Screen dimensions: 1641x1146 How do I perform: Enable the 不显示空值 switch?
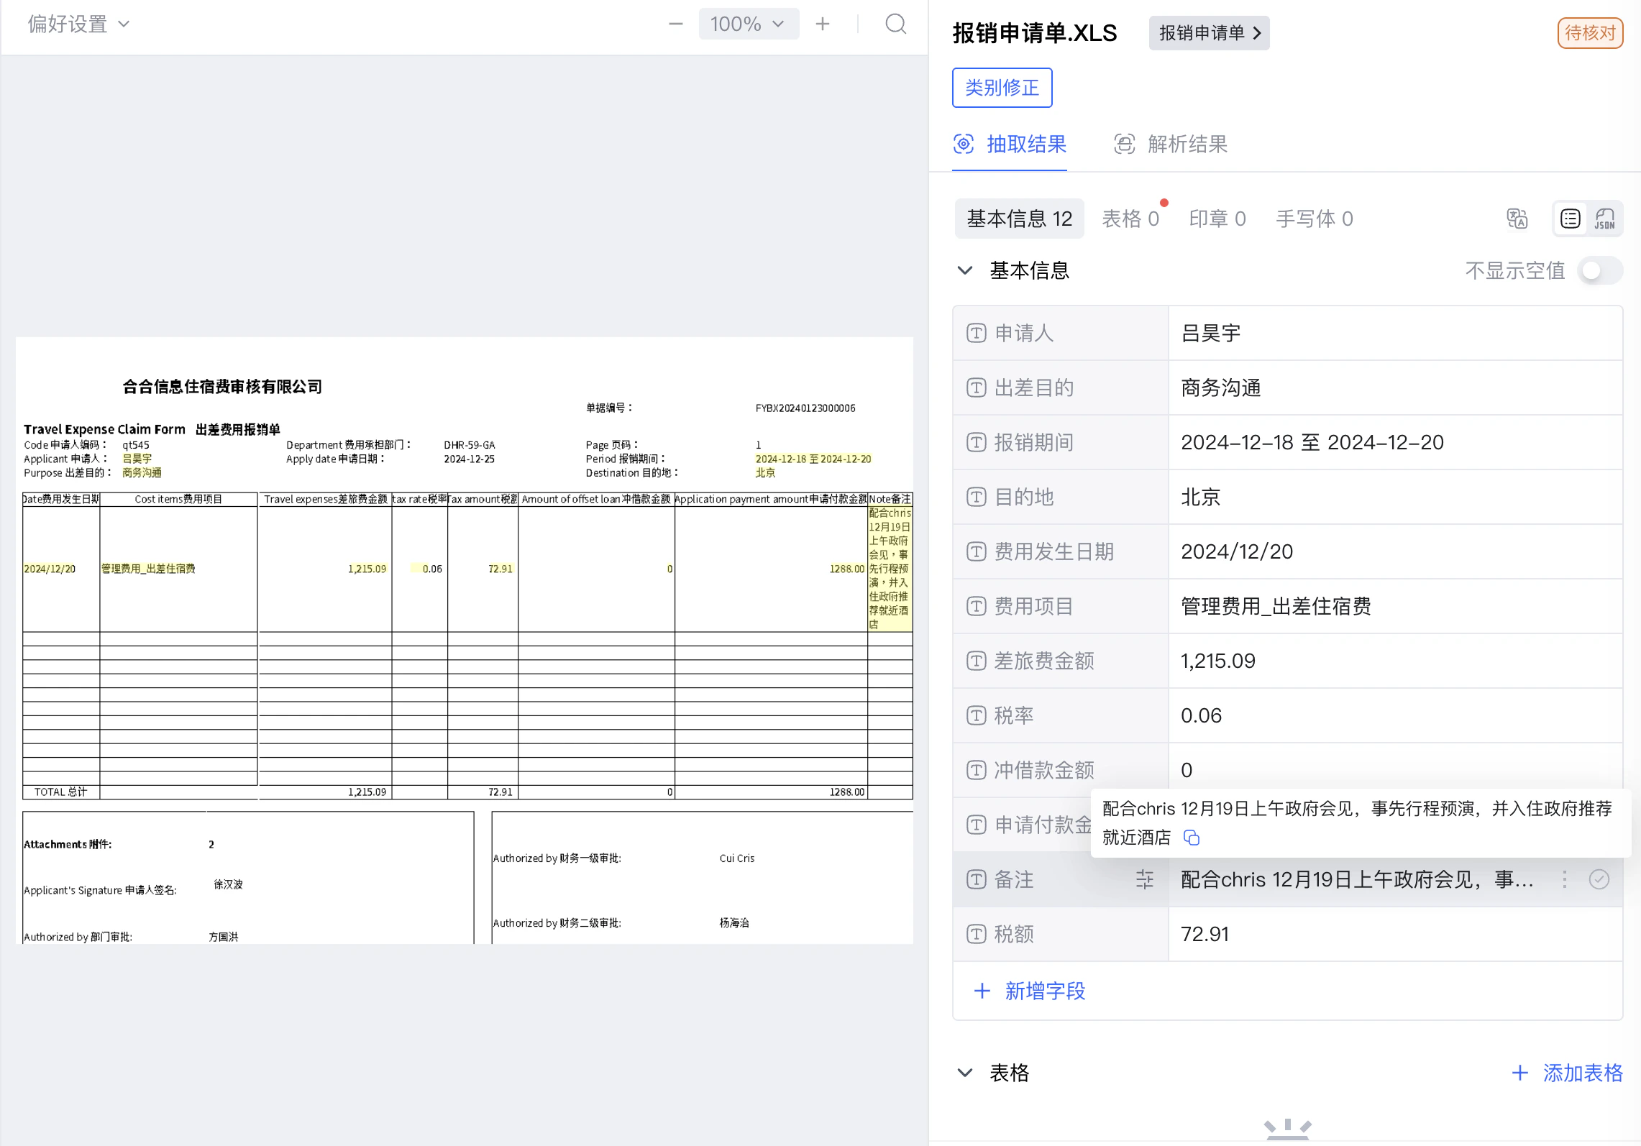coord(1599,270)
